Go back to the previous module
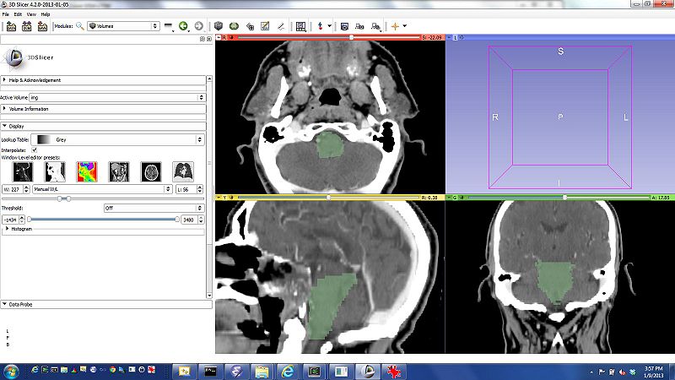 pos(183,26)
